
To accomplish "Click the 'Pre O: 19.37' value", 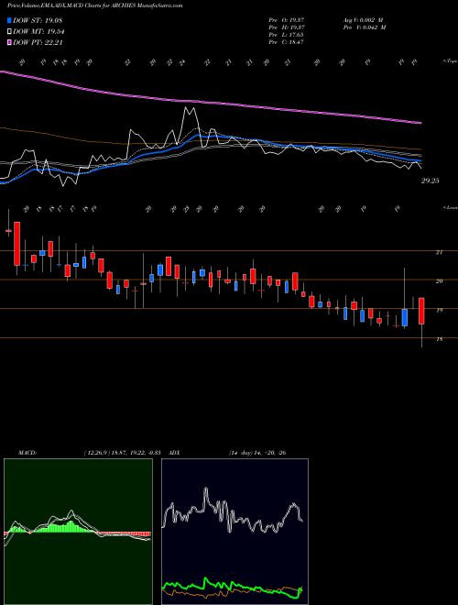I will 287,20.
